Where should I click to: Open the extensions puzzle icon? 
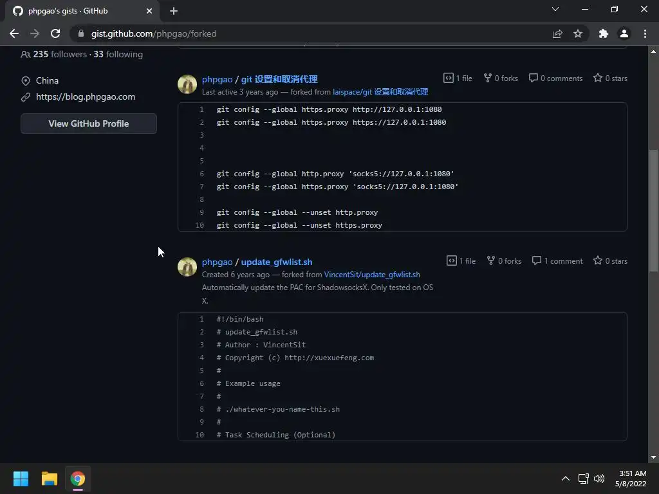click(604, 33)
